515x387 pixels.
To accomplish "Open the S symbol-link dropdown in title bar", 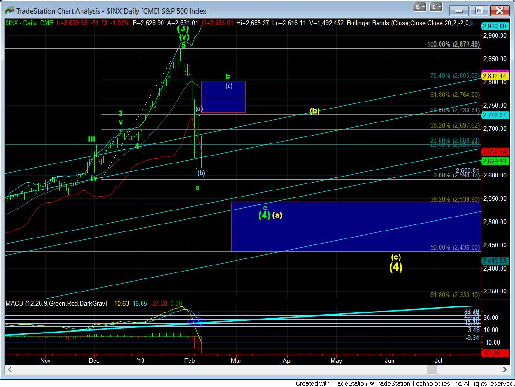I will [420, 7].
